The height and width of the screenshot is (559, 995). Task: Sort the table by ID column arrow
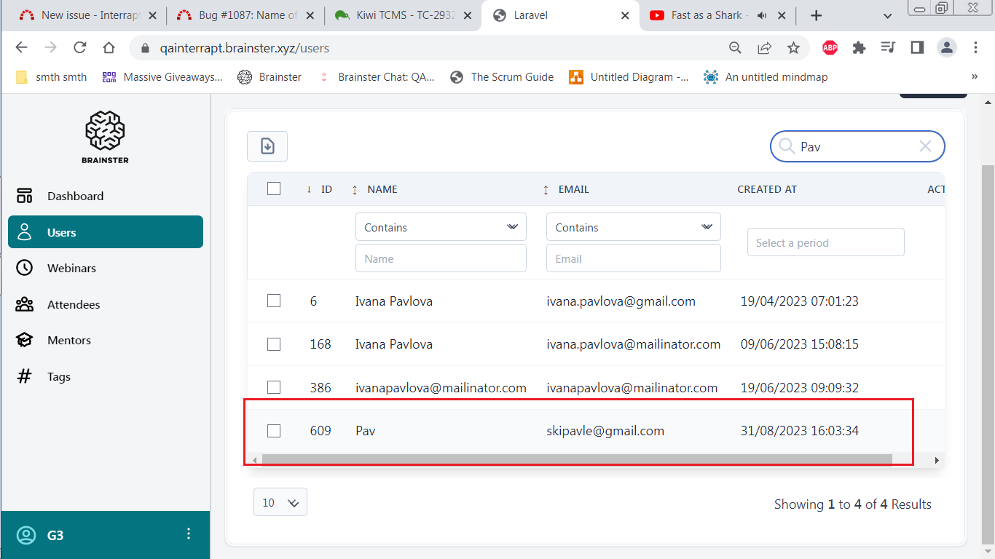point(309,189)
